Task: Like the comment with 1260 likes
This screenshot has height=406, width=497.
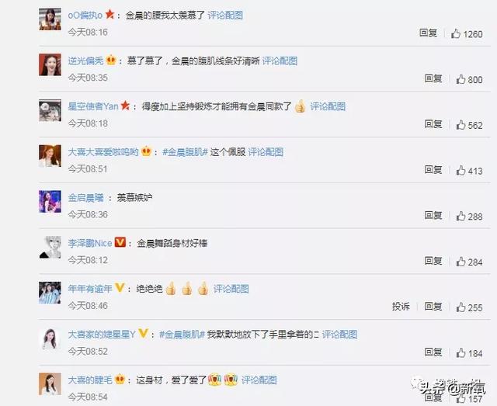Action: pos(456,33)
